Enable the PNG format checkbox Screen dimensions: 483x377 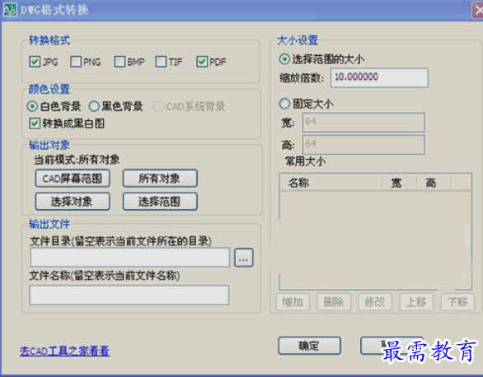coord(76,62)
